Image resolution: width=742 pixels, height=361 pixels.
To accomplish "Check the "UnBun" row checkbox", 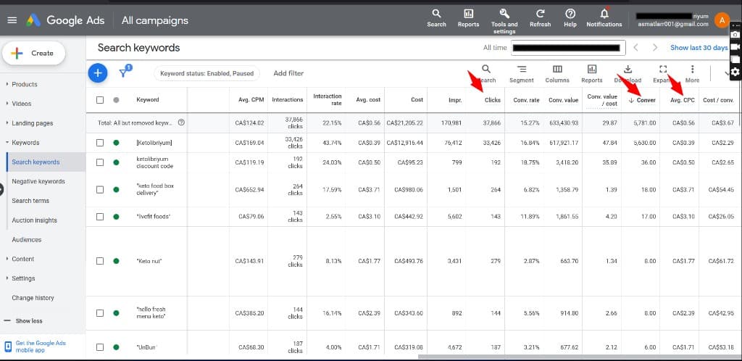I will pyautogui.click(x=100, y=347).
